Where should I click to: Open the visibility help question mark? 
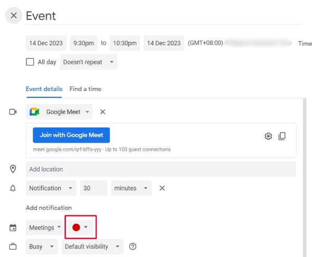click(133, 247)
